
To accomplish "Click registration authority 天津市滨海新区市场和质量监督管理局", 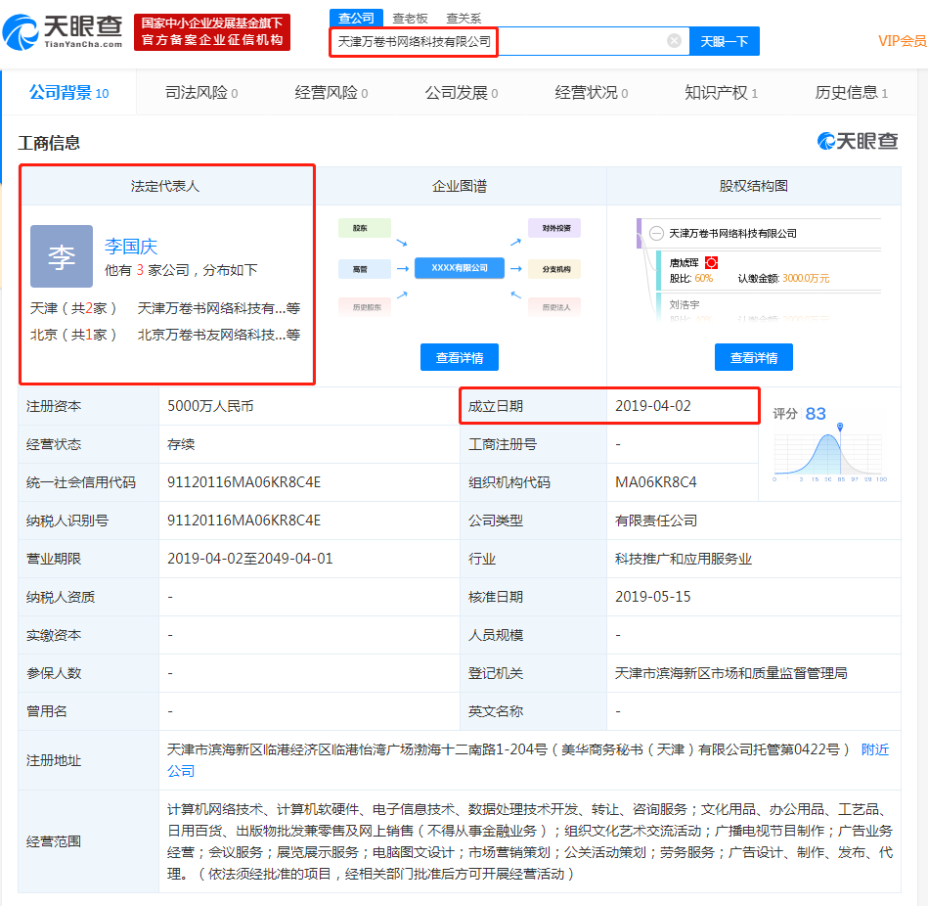I will click(x=730, y=673).
